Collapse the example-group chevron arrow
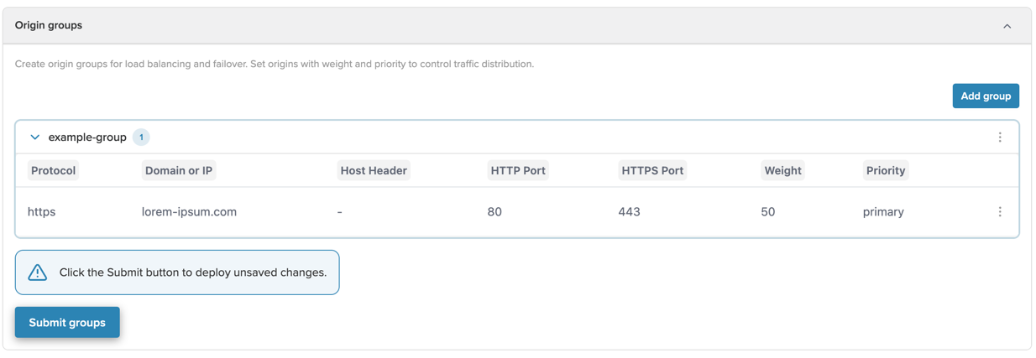 [34, 137]
